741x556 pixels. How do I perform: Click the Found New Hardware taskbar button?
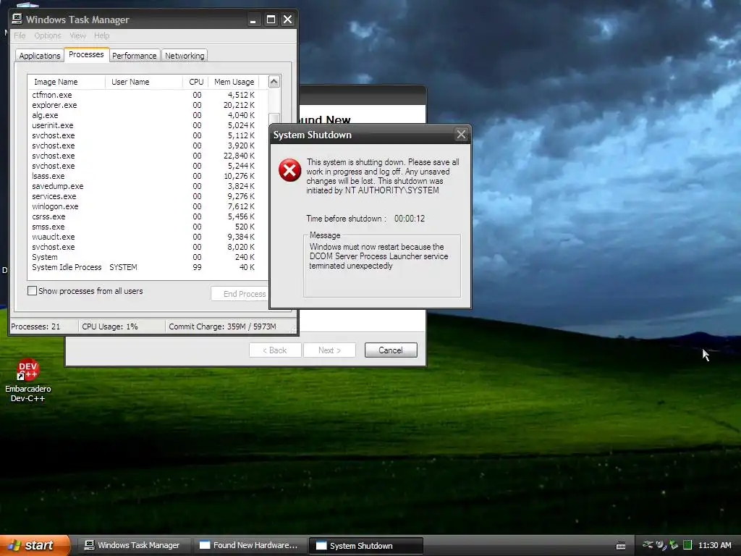click(x=249, y=546)
